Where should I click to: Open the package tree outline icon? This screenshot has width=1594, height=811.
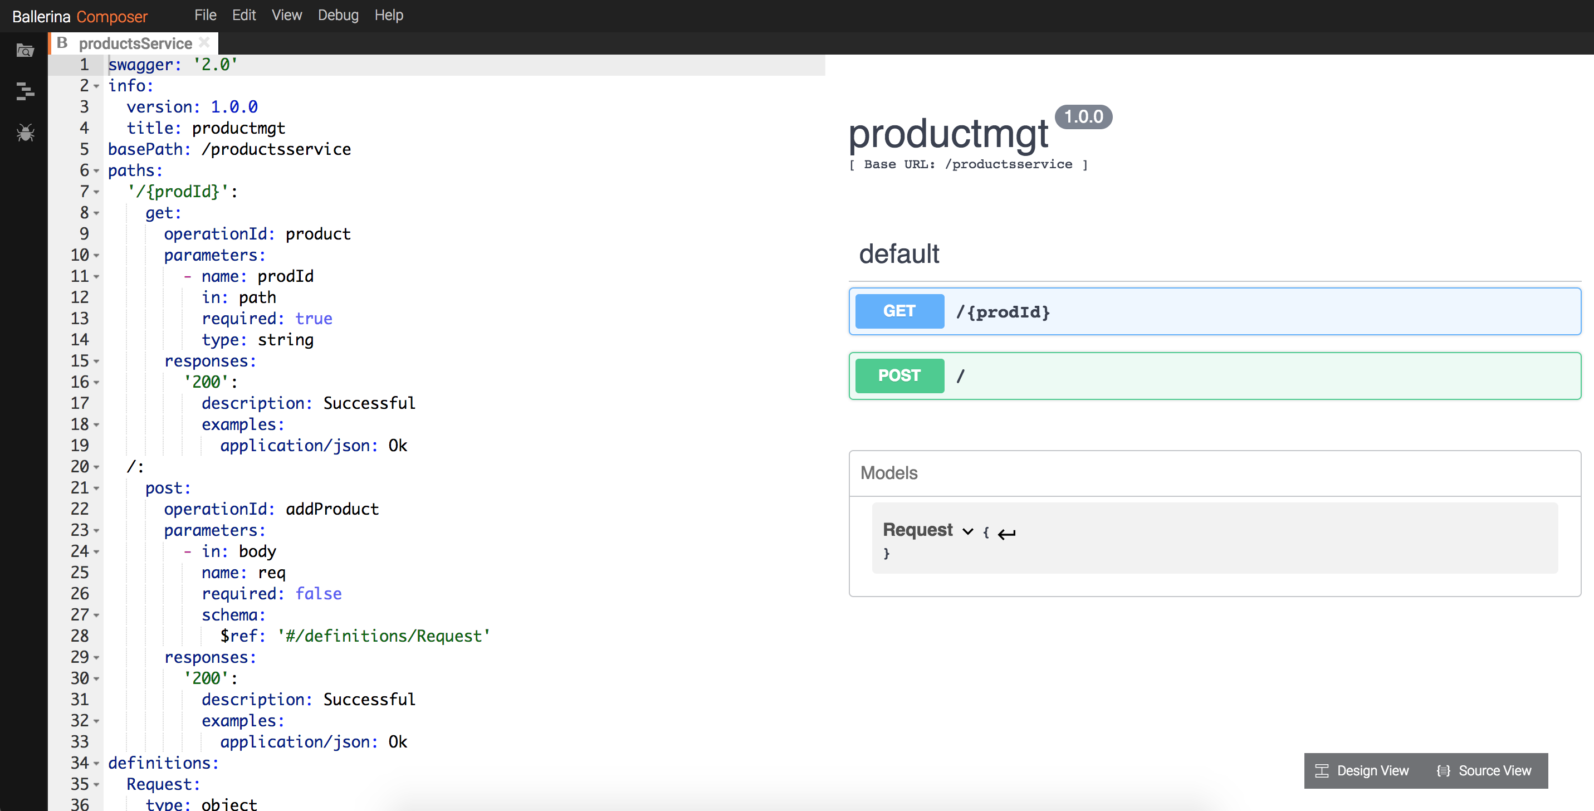tap(25, 91)
